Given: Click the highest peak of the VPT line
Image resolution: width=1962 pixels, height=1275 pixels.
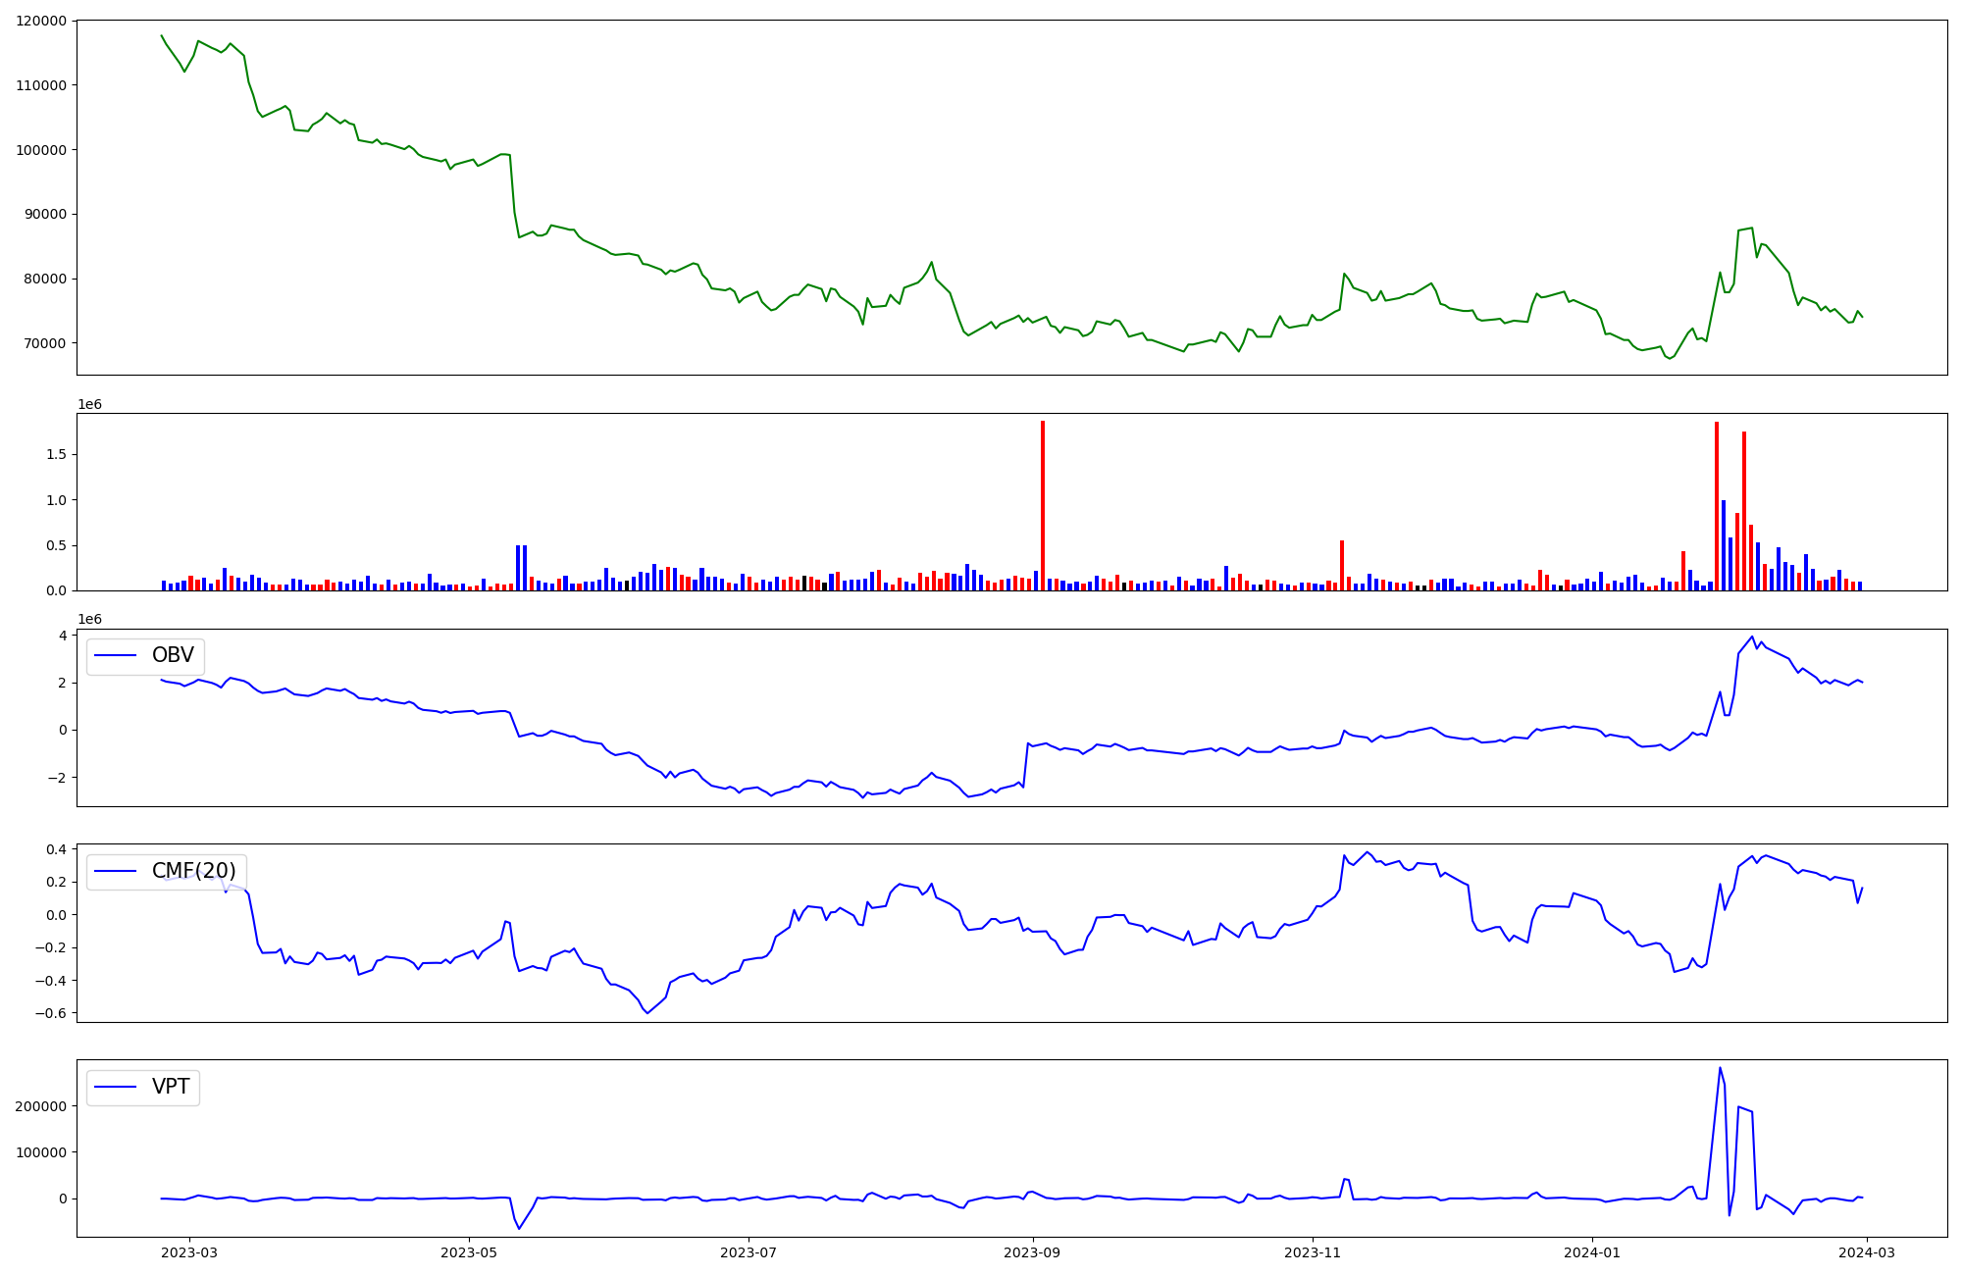Looking at the screenshot, I should pos(1720,1068).
